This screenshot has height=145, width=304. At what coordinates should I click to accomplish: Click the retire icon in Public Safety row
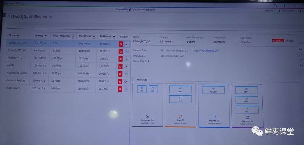[120, 89]
